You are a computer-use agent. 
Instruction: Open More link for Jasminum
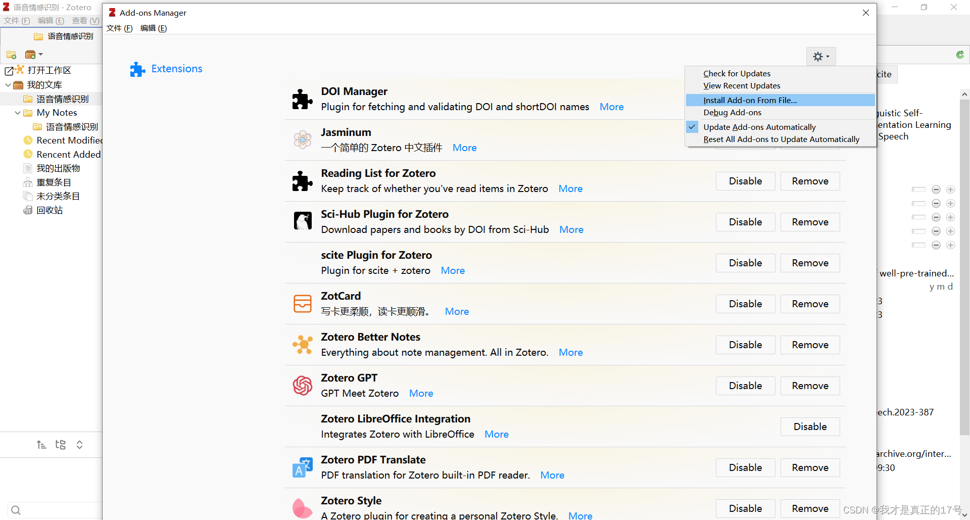(464, 148)
